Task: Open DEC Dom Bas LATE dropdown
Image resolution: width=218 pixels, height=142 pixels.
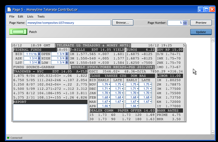Action: (x=151, y=89)
